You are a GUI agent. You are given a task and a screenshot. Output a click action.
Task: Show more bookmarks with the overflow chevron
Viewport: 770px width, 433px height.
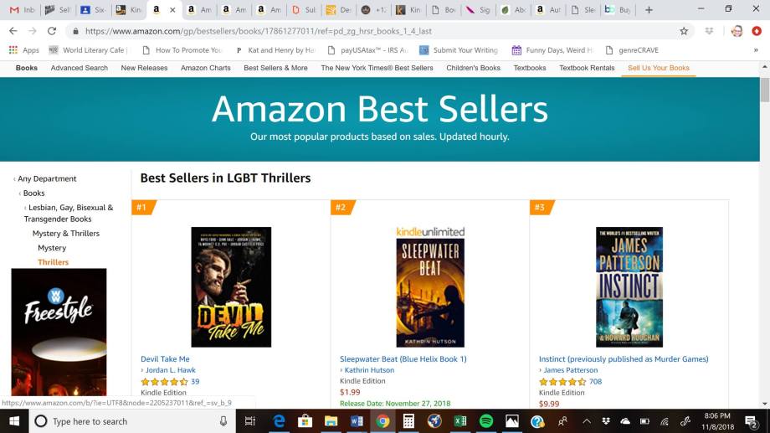pyautogui.click(x=756, y=50)
